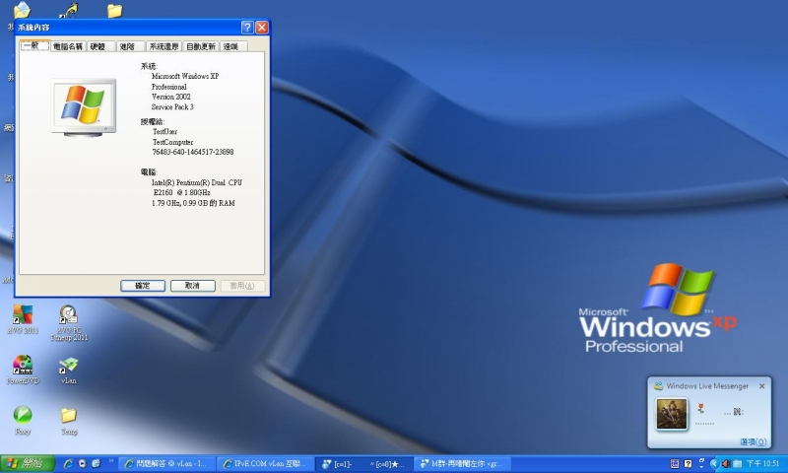Screen dimensions: 788x473
Task: Open the Temp folder on desktop
Action: pyautogui.click(x=68, y=415)
